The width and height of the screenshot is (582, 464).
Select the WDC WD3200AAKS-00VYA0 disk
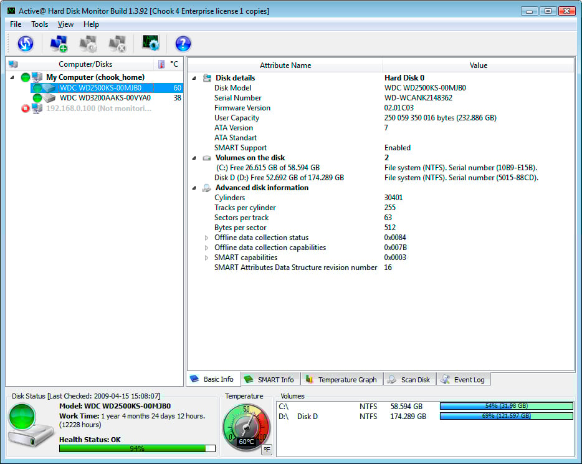pyautogui.click(x=105, y=98)
